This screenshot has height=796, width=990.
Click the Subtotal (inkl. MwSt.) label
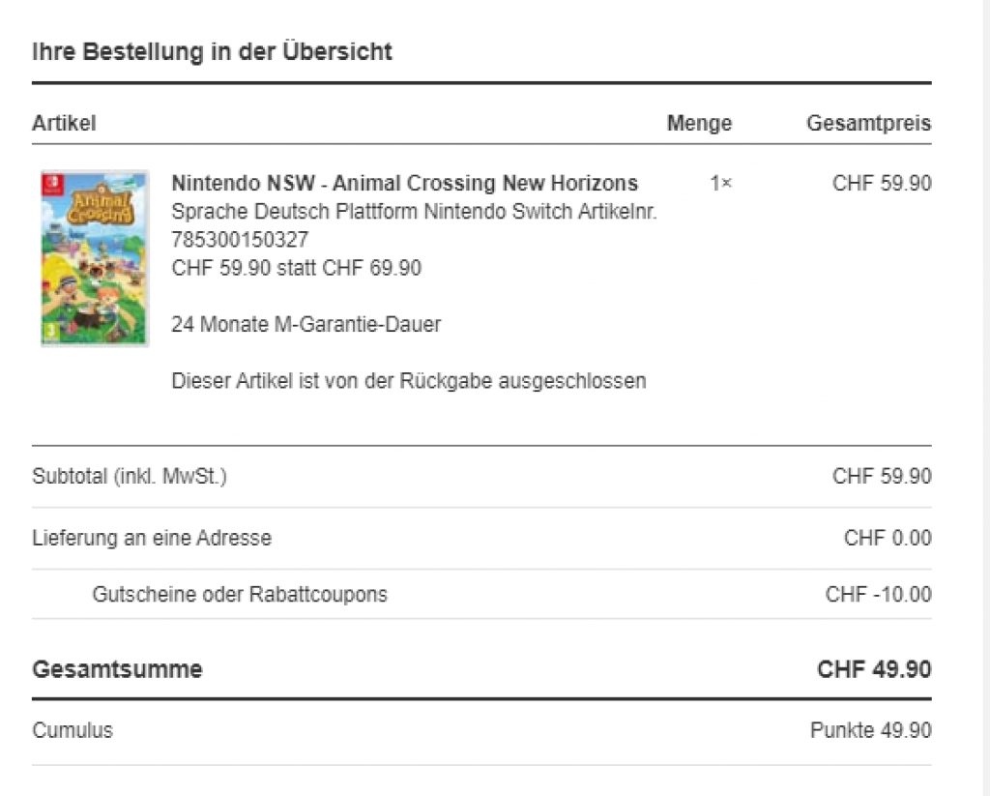tap(130, 477)
